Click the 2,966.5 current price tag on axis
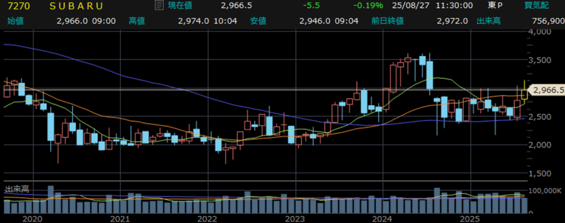Viewport: 565px width, 223px height. [546, 89]
